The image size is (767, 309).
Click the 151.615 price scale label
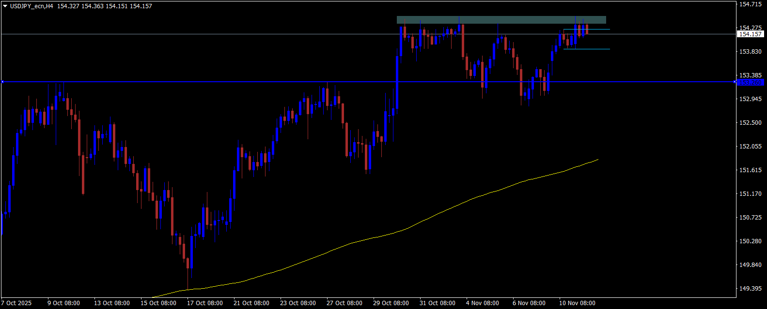coord(751,170)
